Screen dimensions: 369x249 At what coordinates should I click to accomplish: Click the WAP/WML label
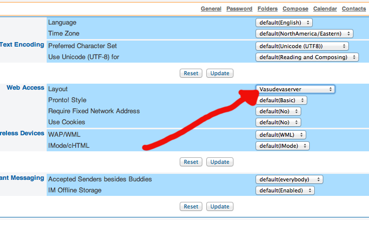pyautogui.click(x=64, y=135)
